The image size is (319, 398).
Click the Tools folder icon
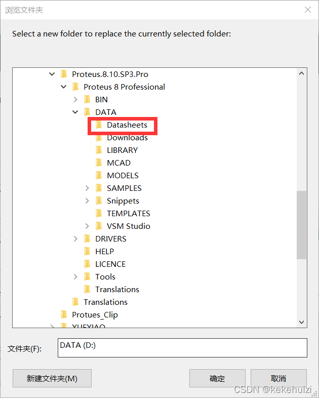click(x=87, y=276)
